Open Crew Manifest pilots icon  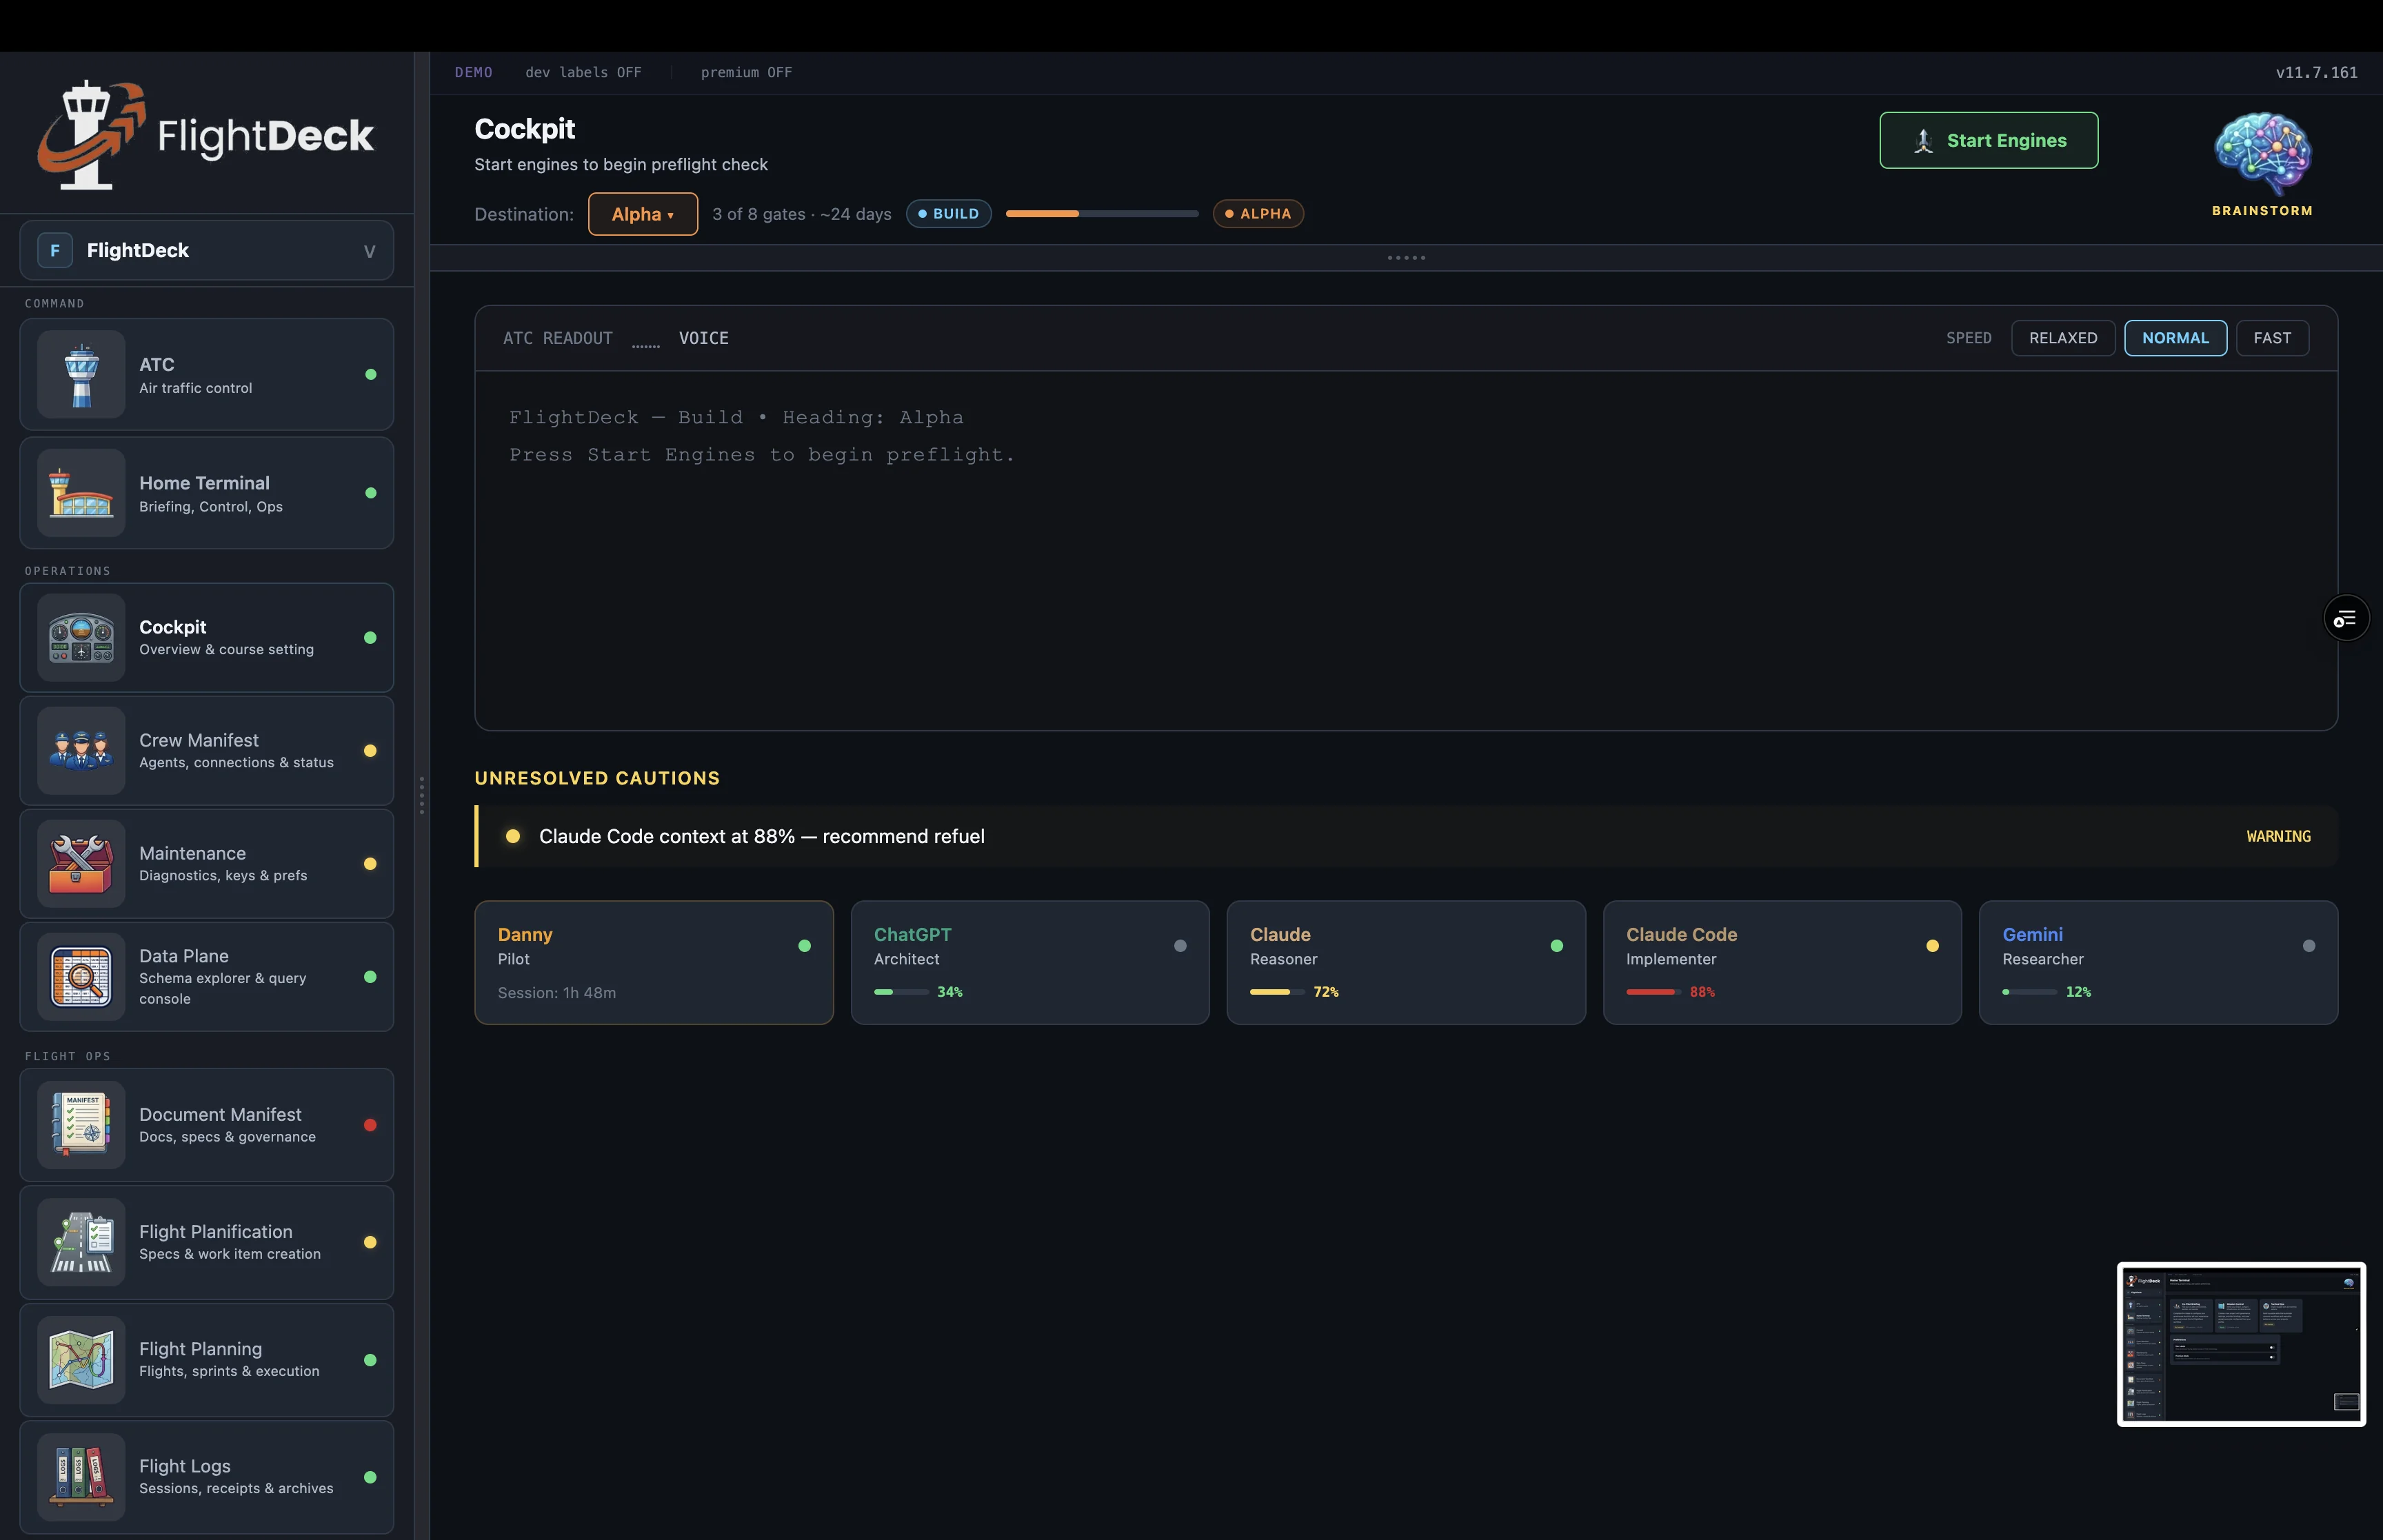[x=81, y=750]
